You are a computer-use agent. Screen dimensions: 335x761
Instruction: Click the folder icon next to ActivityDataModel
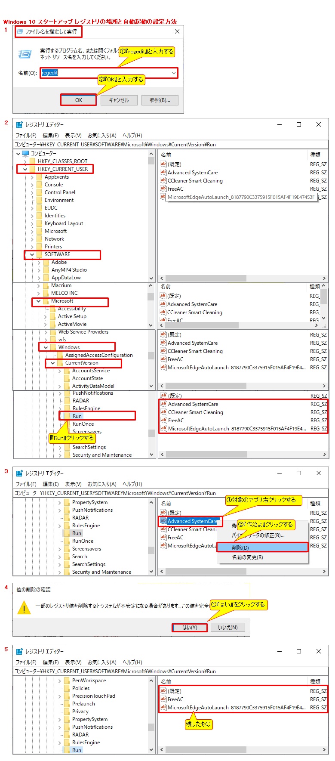click(x=67, y=386)
